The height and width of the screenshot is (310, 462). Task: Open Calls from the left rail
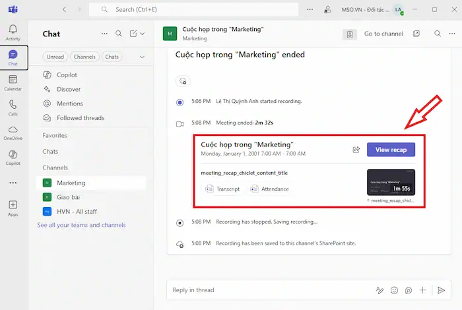[13, 107]
